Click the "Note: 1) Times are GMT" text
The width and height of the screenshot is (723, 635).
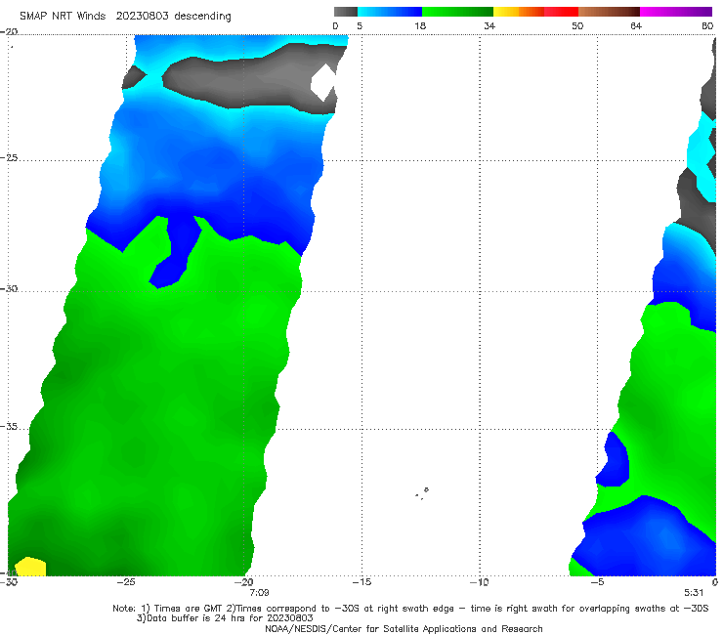(x=169, y=609)
